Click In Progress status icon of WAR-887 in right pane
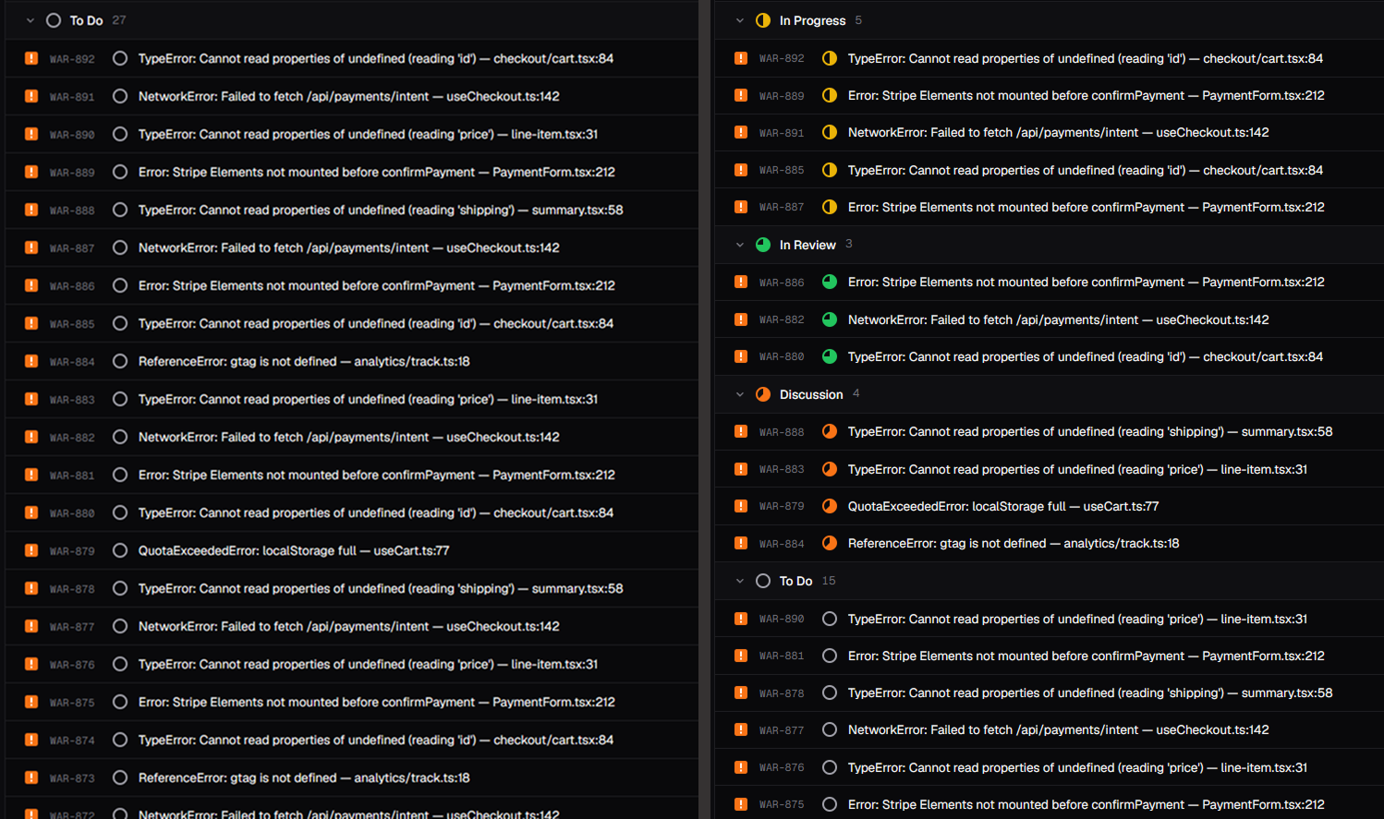Screen dimensions: 1384x819 click(830, 207)
